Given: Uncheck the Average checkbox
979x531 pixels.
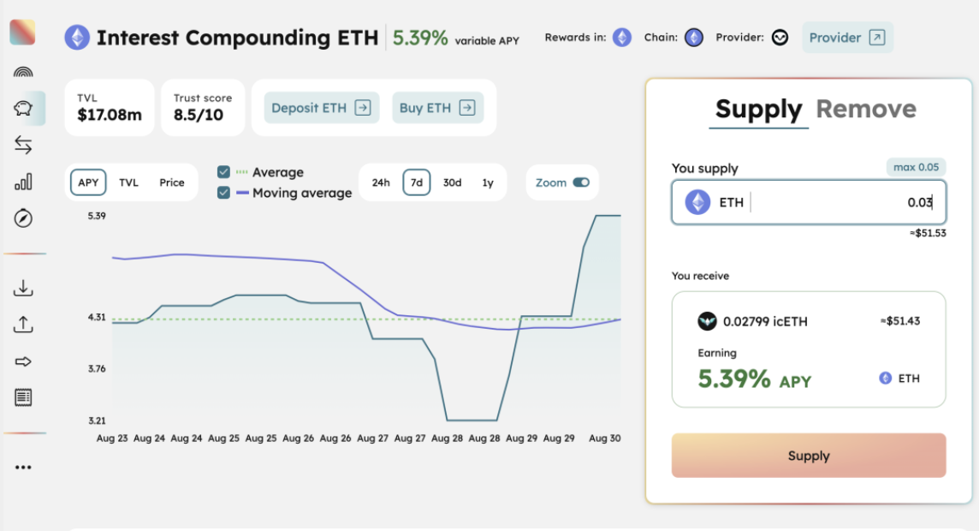Looking at the screenshot, I should tap(224, 172).
